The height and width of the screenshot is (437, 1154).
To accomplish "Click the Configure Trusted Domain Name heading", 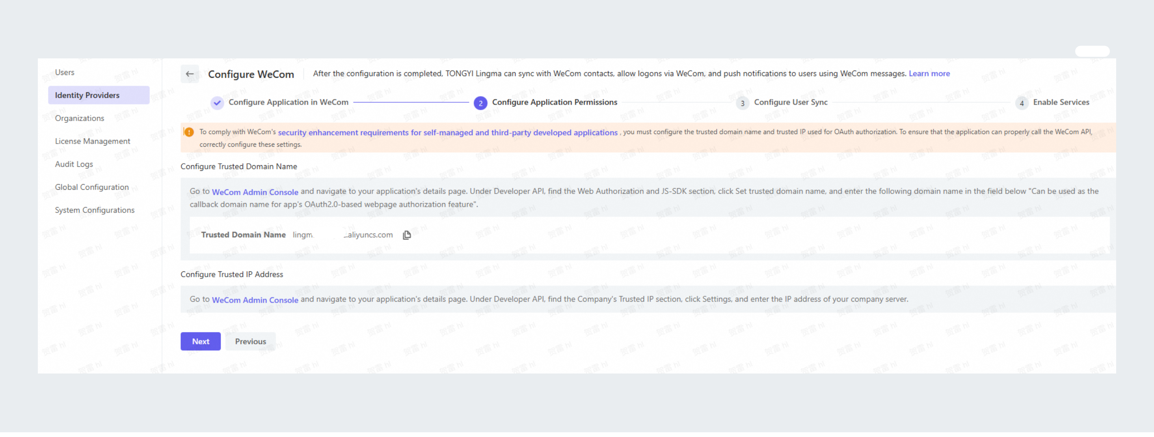I will [239, 166].
